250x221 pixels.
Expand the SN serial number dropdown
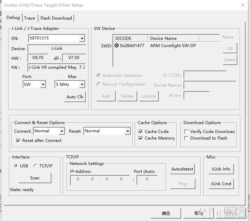(82, 38)
